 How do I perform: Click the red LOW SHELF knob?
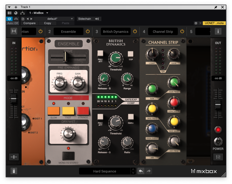pyautogui.click(x=174, y=103)
